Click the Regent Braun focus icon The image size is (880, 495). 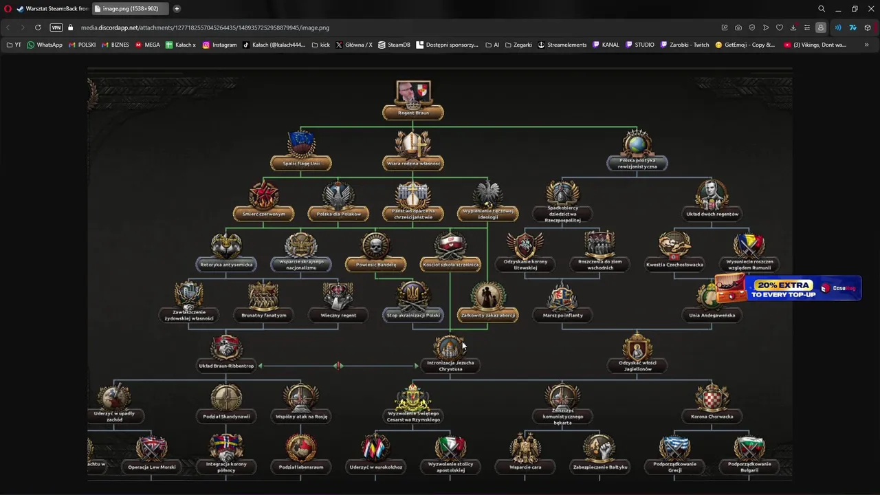pyautogui.click(x=412, y=100)
